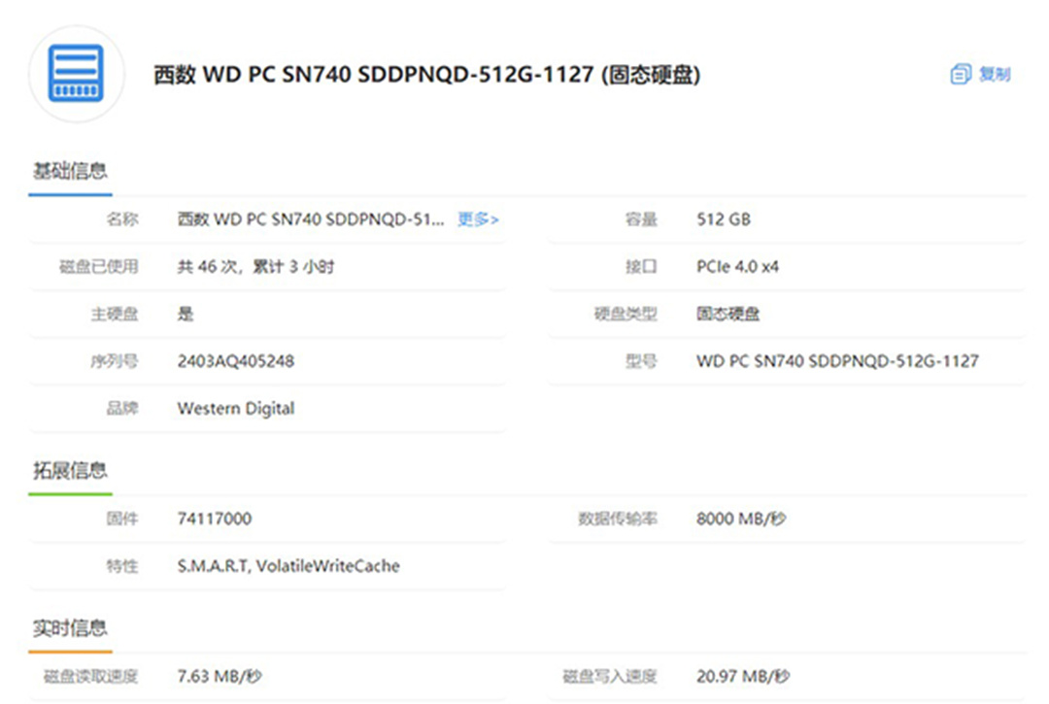Click the model value in 型号 row
This screenshot has height=704, width=1049.
837,361
